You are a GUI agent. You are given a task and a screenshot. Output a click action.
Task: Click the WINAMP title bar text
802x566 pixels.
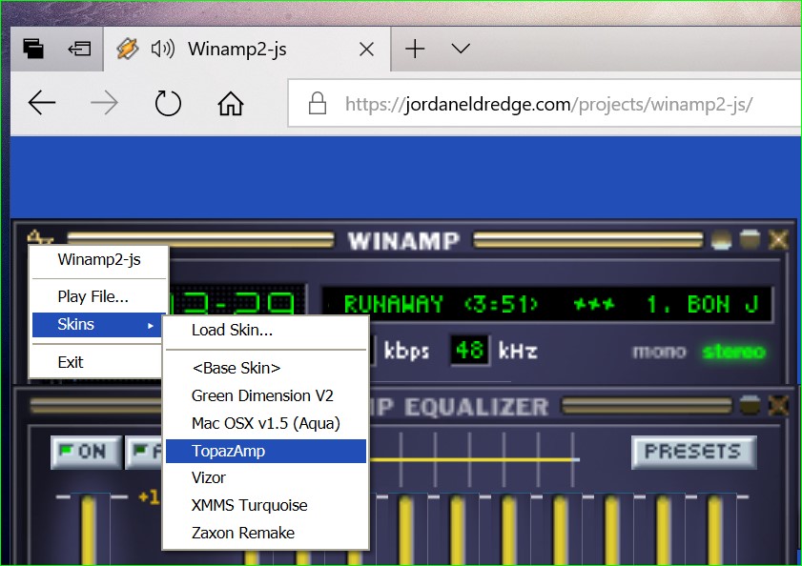tap(403, 241)
